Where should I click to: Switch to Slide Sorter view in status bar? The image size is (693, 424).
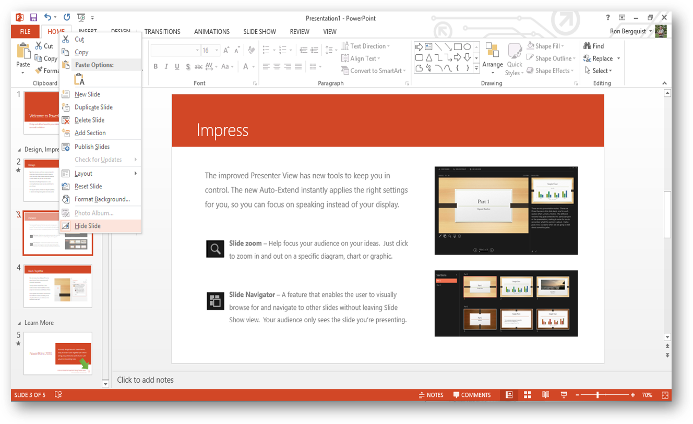(528, 395)
